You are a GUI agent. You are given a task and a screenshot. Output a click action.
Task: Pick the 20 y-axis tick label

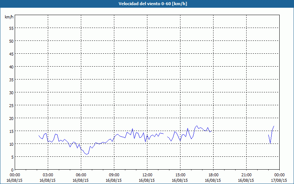click(x=11, y=118)
